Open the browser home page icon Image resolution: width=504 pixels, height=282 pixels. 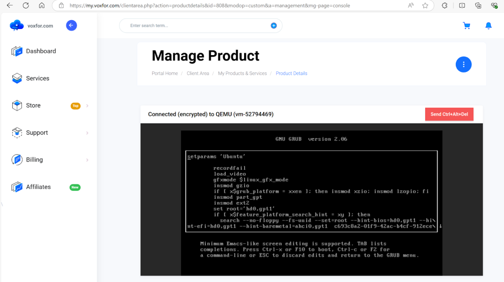click(x=42, y=5)
